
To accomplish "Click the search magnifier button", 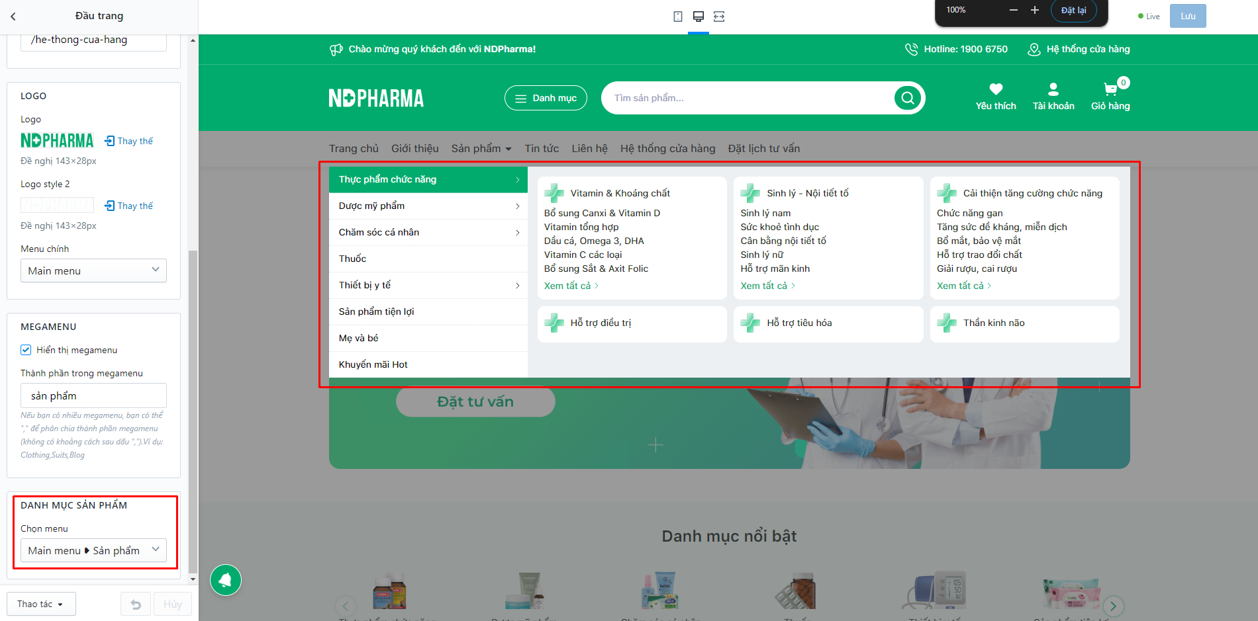I will tap(908, 98).
